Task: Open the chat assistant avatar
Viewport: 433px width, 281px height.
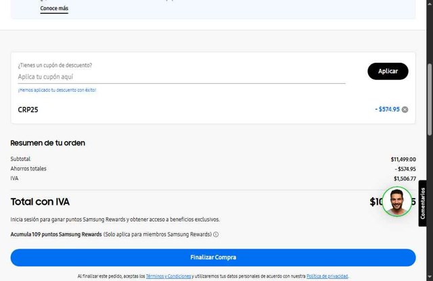Action: 397,201
